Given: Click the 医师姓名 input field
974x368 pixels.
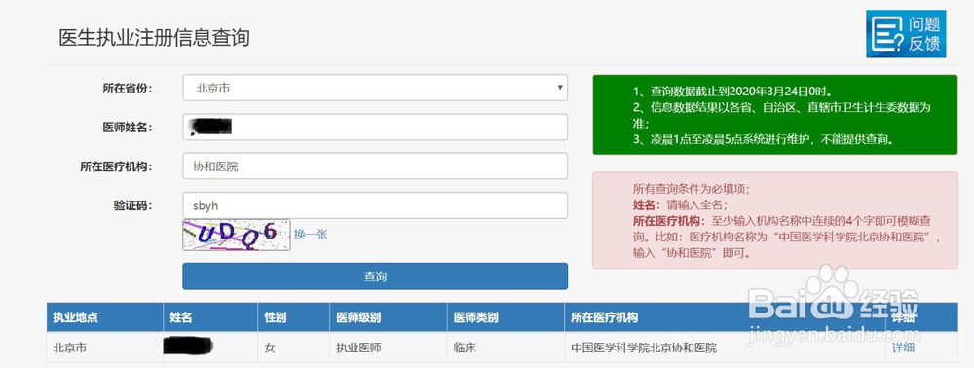Looking at the screenshot, I should 375,128.
